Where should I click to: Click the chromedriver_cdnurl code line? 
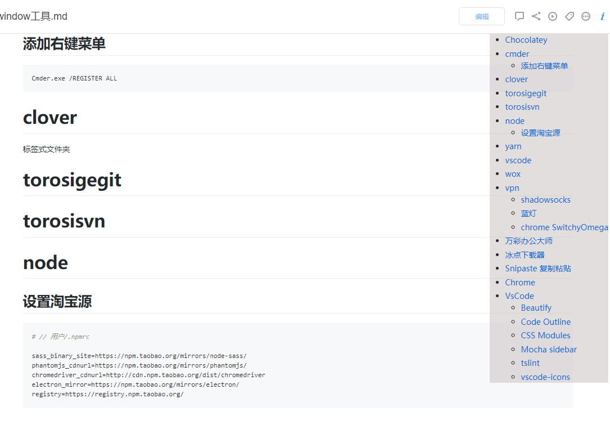148,375
